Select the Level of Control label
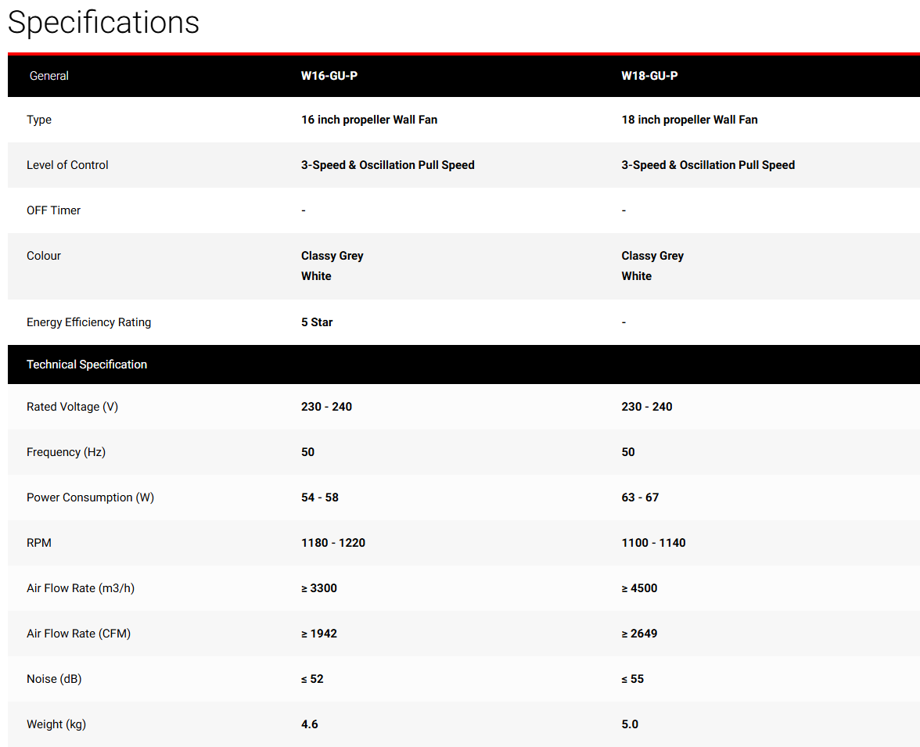Screen dimensions: 920x747 (x=67, y=165)
